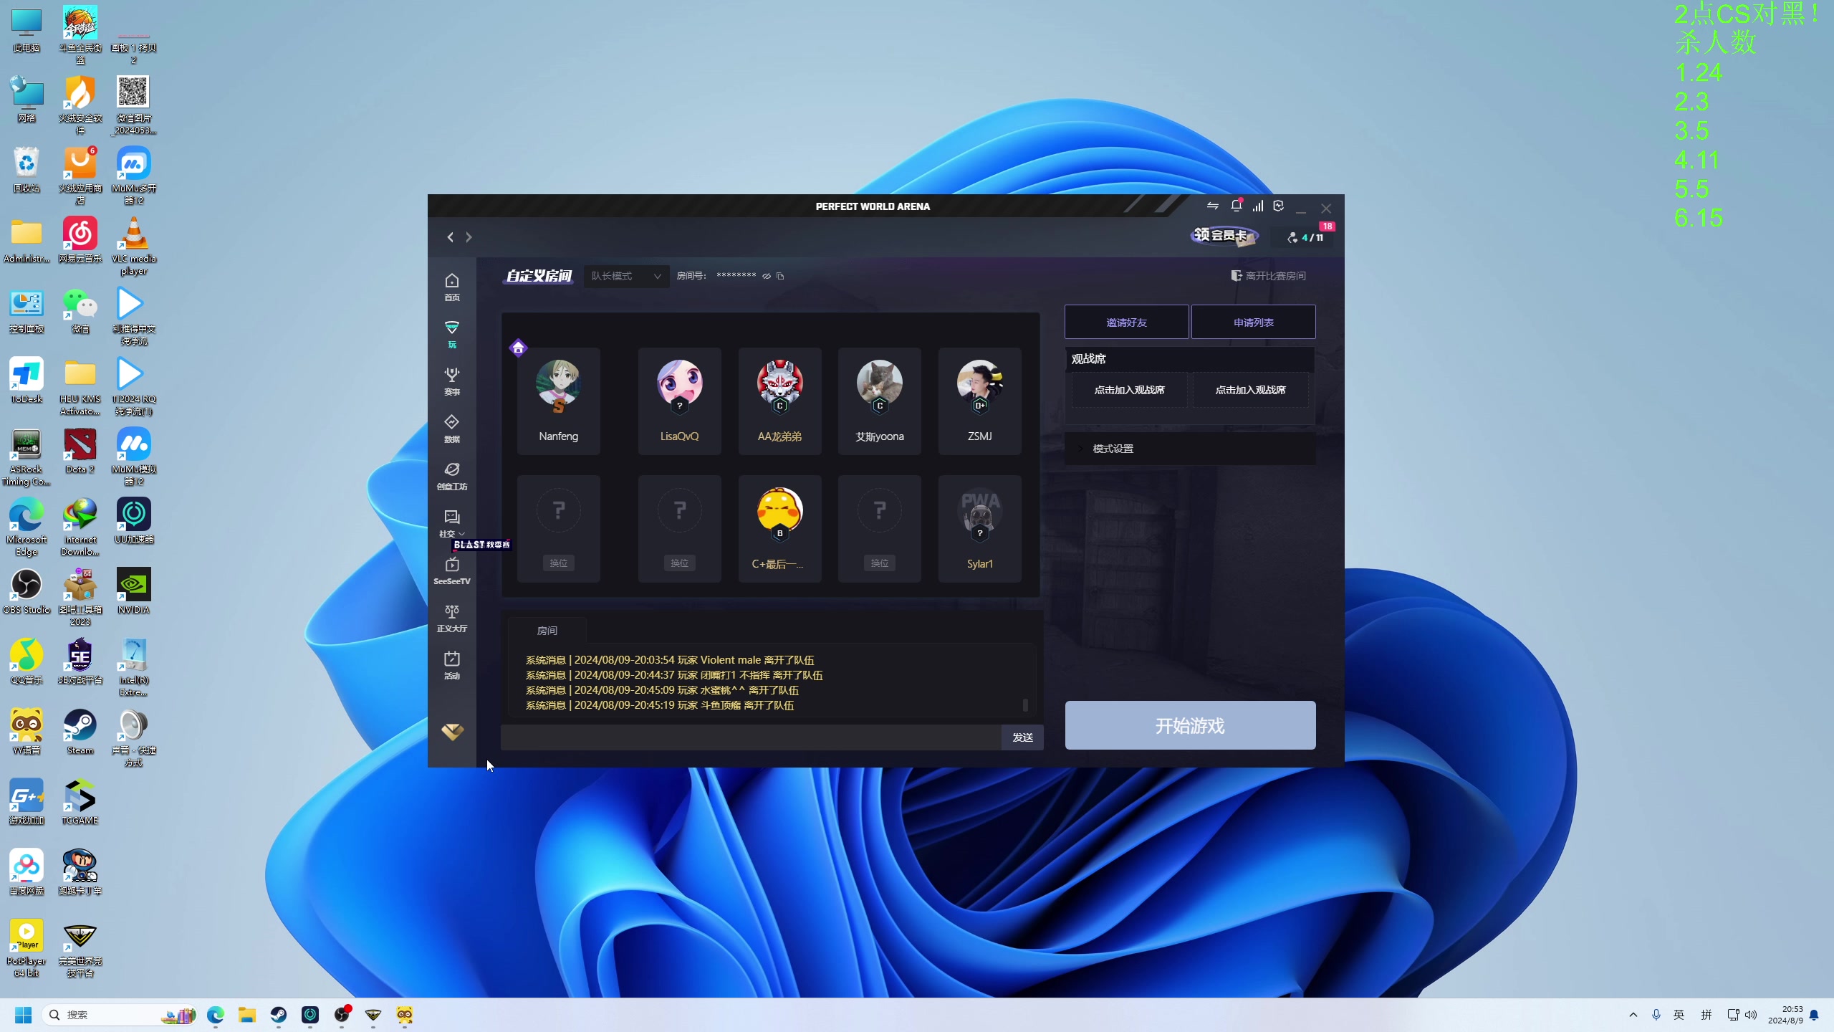1834x1032 pixels.
Task: Open the 创意工坊 workshop sidebar icon
Action: 451,476
